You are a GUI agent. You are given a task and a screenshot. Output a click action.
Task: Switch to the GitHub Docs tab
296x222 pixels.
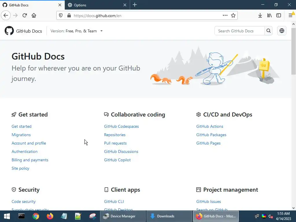[32, 5]
